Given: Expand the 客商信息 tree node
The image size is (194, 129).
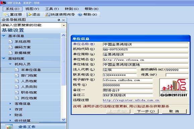Looking at the screenshot, I should click(x=10, y=104).
